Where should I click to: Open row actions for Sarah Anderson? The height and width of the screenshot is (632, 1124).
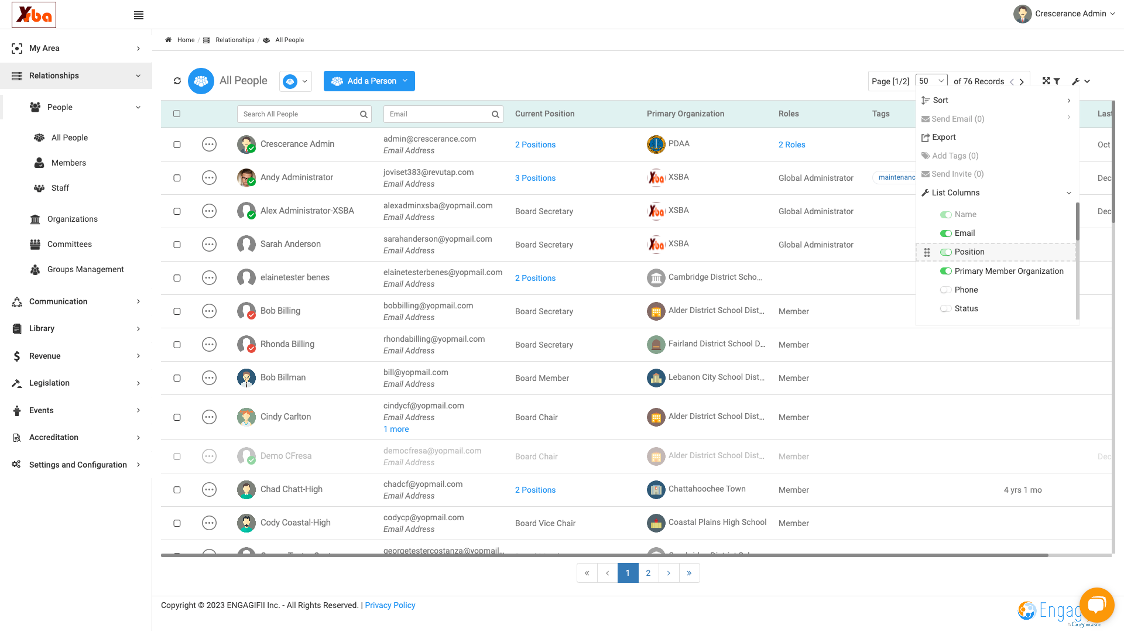pos(209,244)
